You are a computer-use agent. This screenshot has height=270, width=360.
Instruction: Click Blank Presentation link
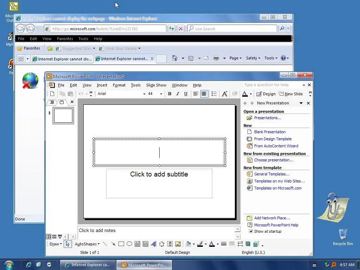point(270,132)
